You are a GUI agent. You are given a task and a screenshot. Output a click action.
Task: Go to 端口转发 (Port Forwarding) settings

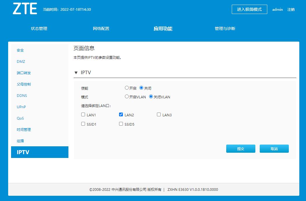point(24,73)
